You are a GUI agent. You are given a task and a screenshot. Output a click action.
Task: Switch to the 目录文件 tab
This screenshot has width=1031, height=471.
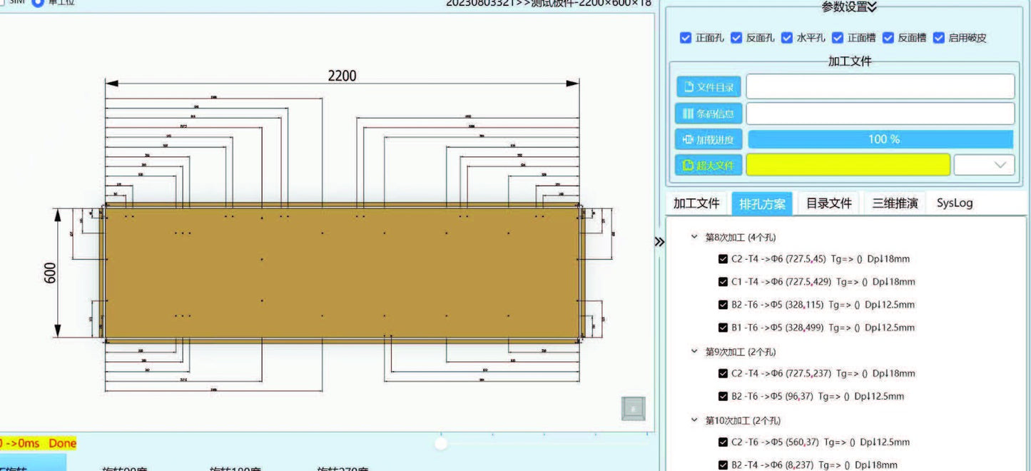click(828, 203)
